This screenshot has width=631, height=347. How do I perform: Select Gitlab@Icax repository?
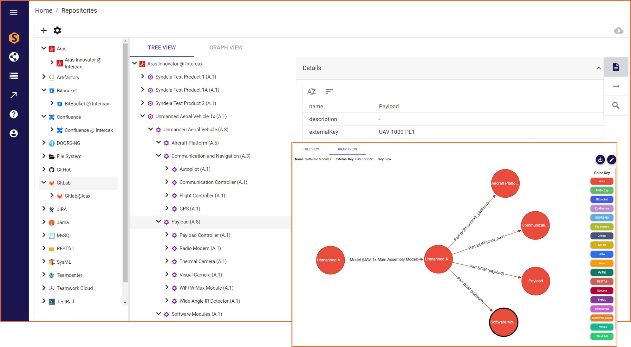[x=77, y=196]
